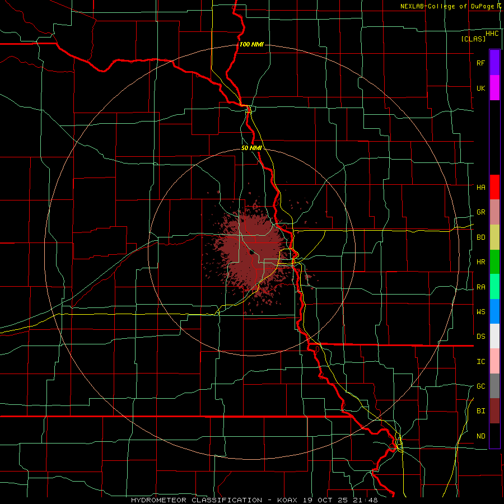Click the blue WS legend swatch
The image size is (504, 504).
(x=494, y=311)
